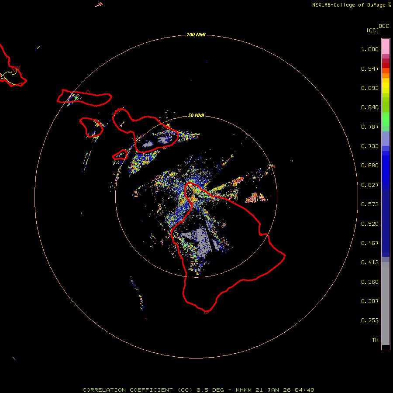Image resolution: width=393 pixels, height=393 pixels.
Task: Click the NEXLAB-College of DuPage credit text
Action: pyautogui.click(x=348, y=5)
